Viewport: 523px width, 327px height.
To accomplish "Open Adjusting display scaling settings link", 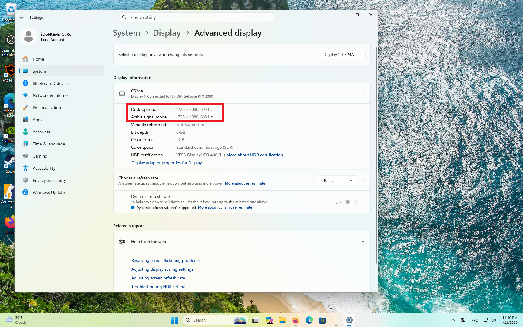I will [162, 269].
